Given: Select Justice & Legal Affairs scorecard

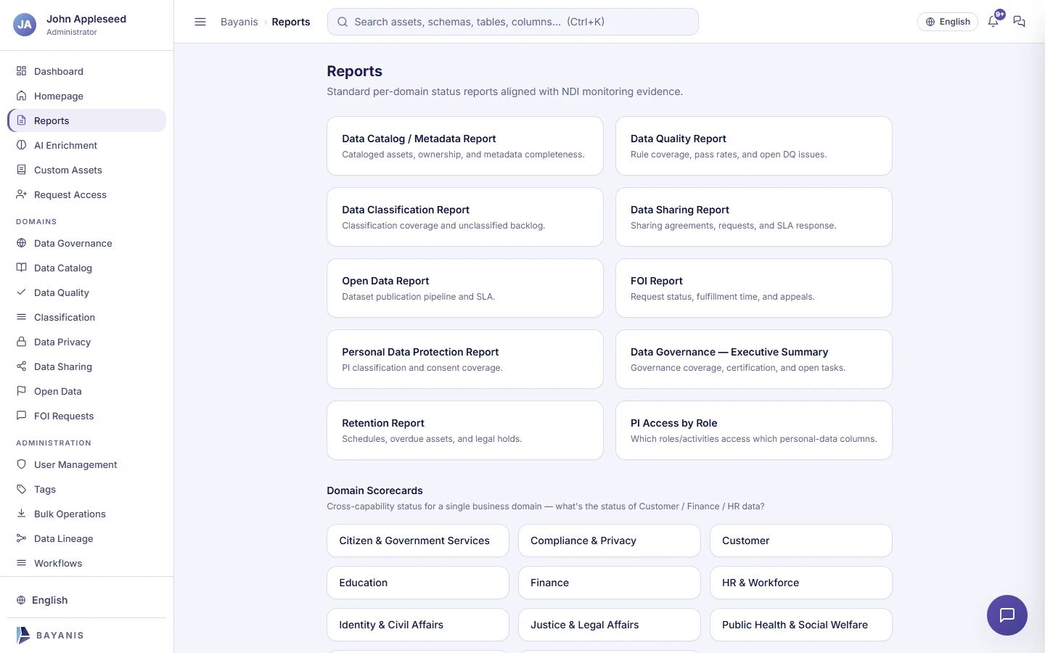Looking at the screenshot, I should pos(610,625).
